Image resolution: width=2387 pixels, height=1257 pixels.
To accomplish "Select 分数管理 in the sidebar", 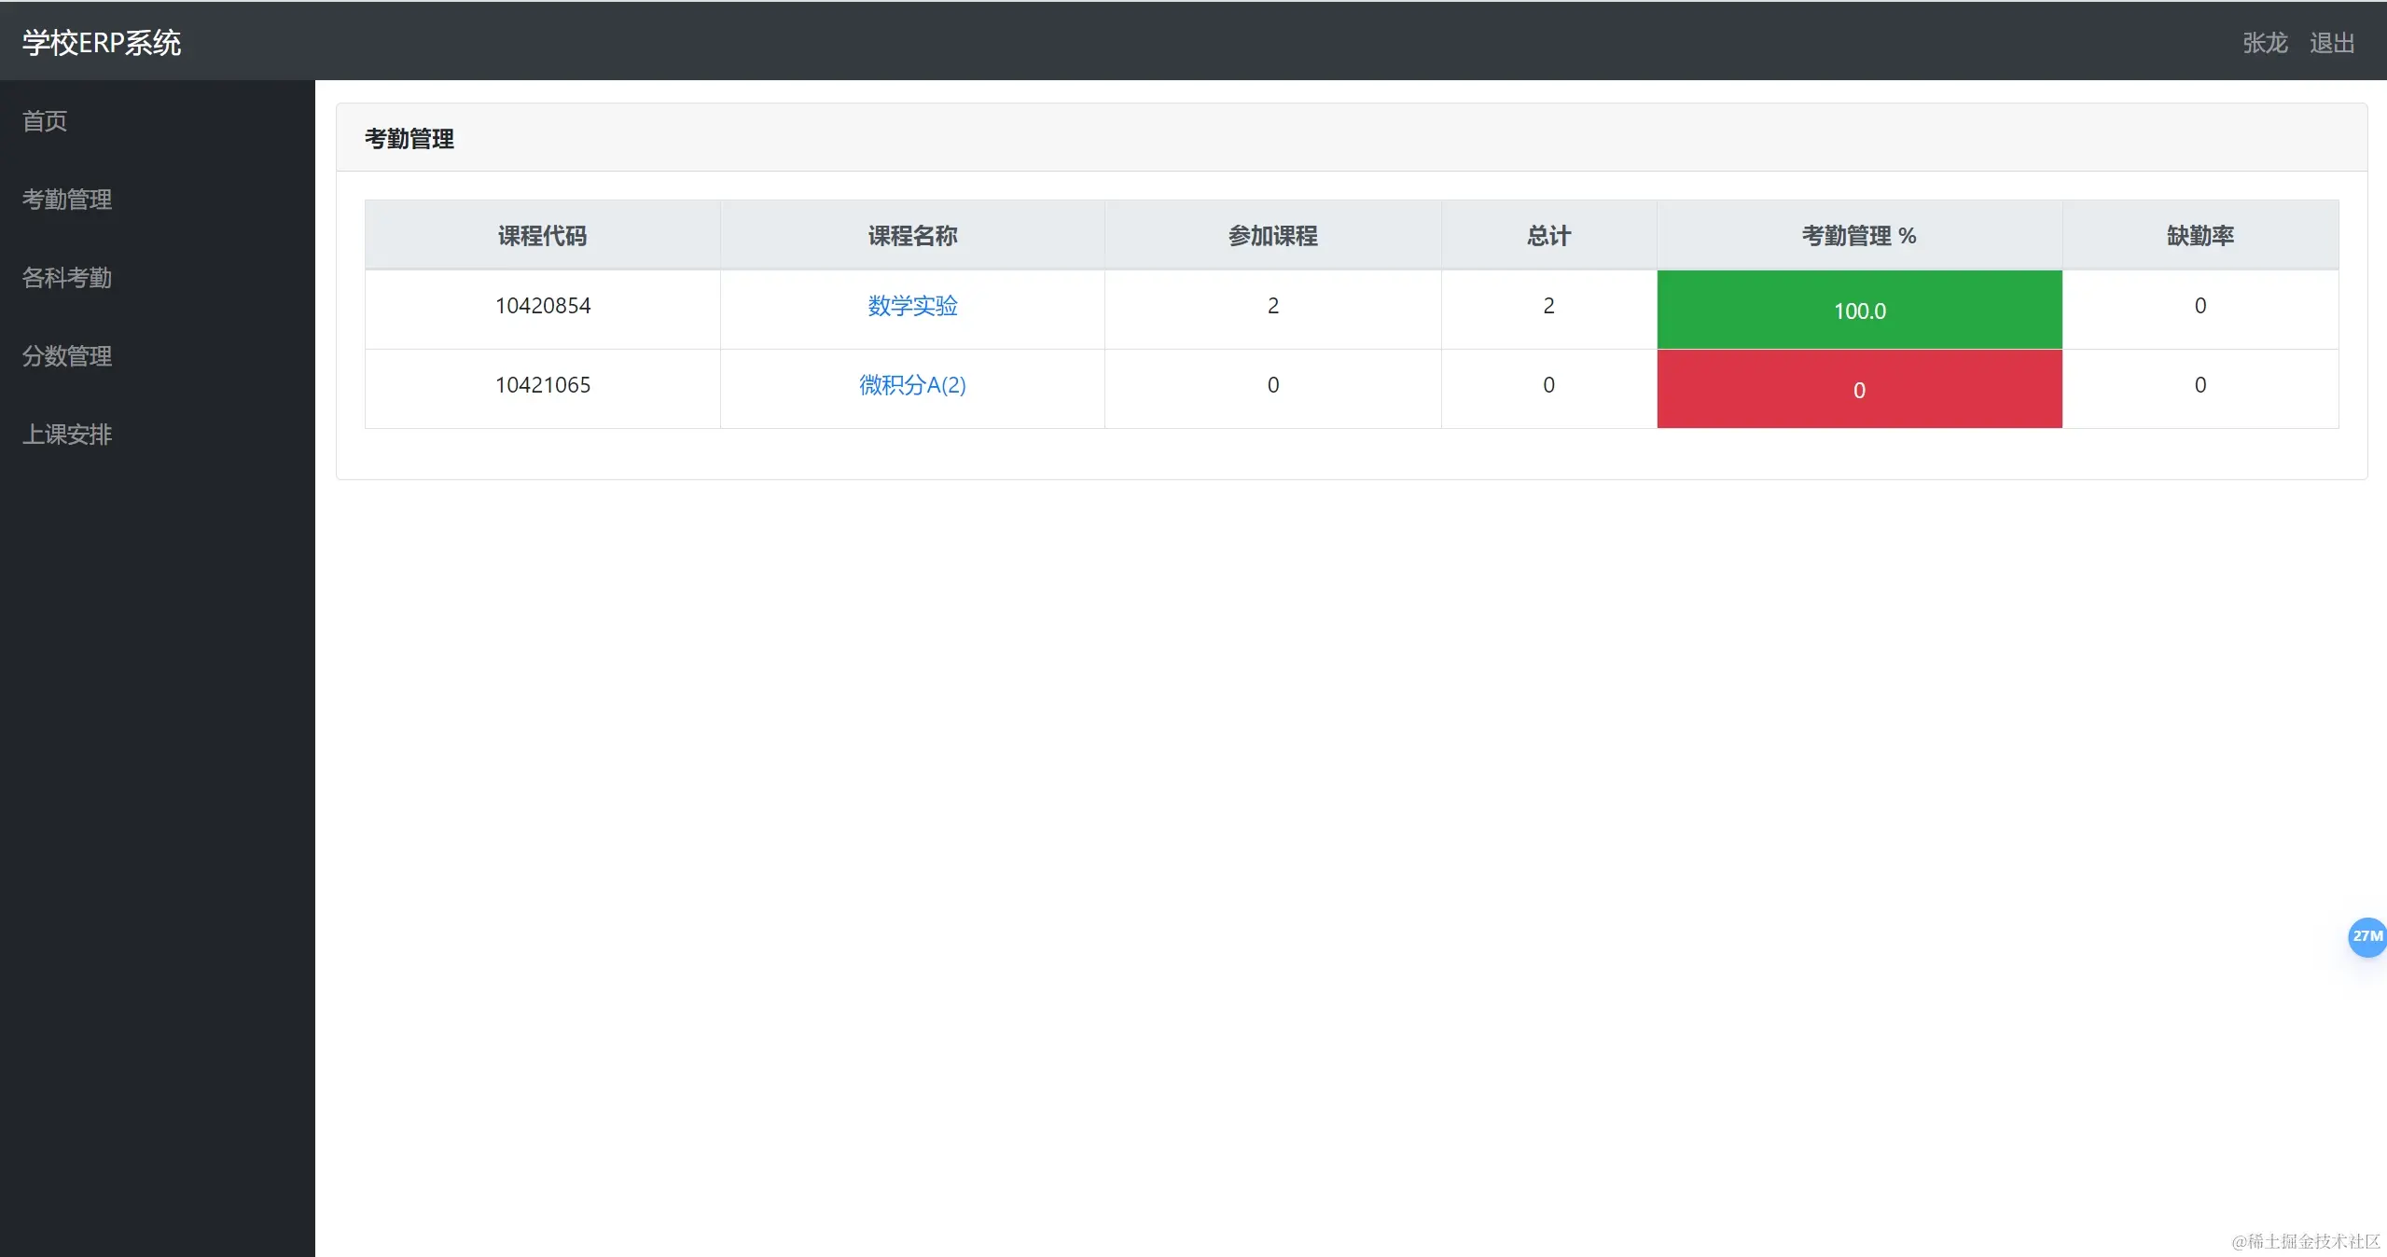I will tap(67, 356).
